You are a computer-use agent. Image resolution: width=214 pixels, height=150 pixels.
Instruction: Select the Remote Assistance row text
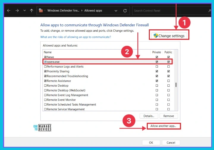59,81
